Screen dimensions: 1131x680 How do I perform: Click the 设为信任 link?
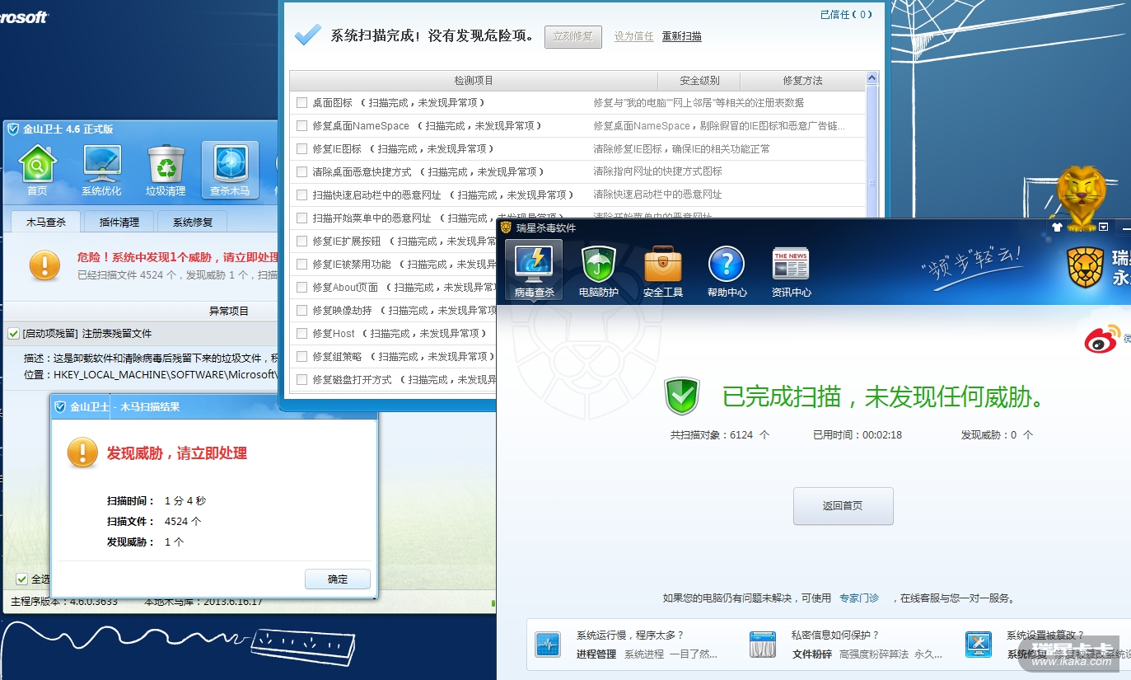[634, 36]
